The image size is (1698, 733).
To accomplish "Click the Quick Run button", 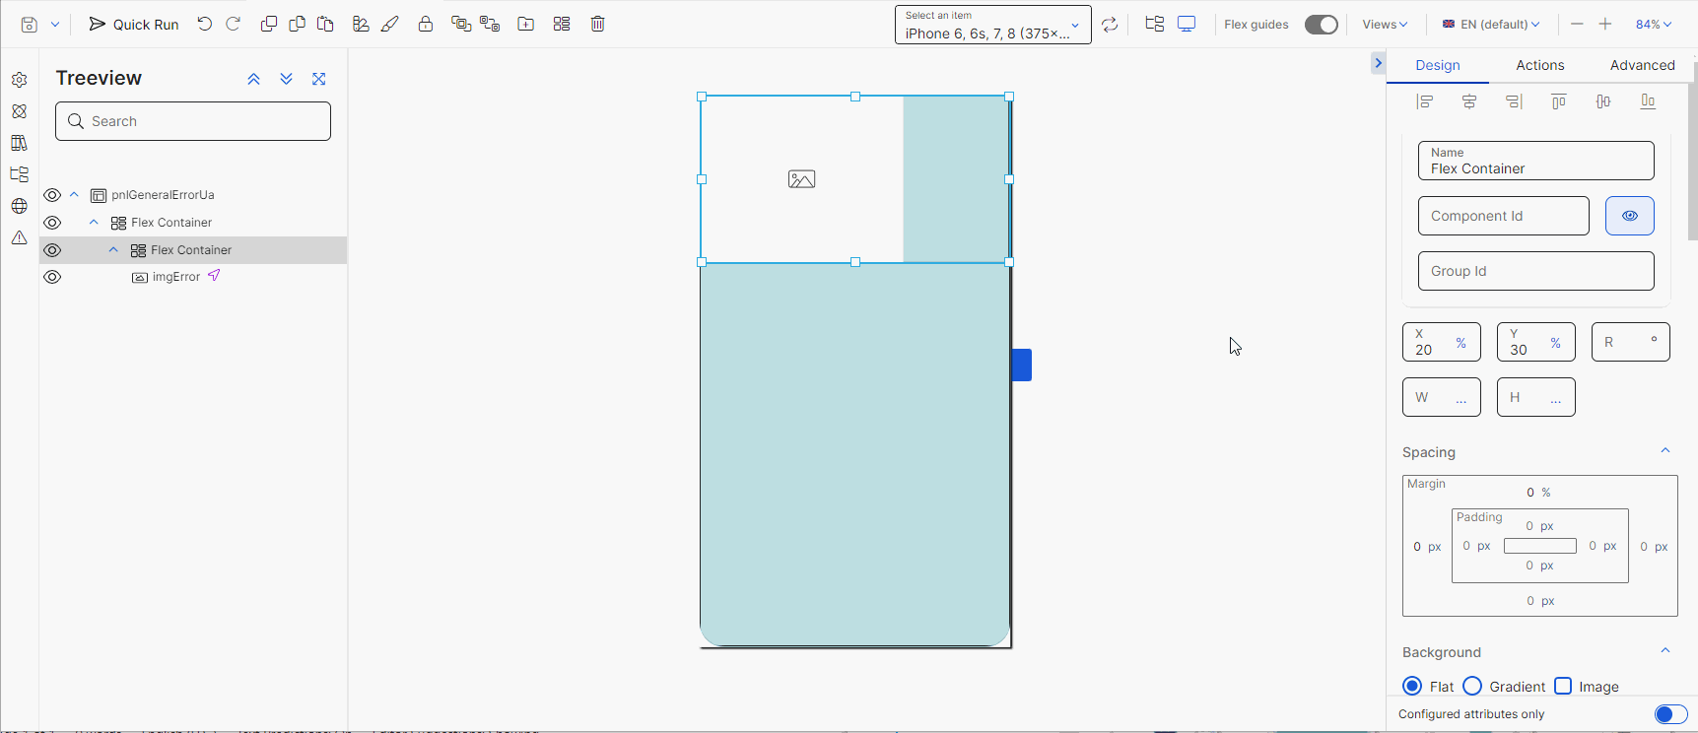I will tap(134, 24).
